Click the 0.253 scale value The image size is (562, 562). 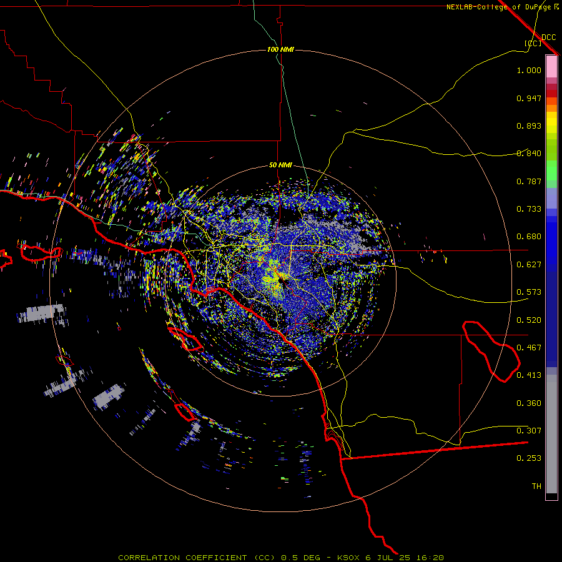click(529, 458)
